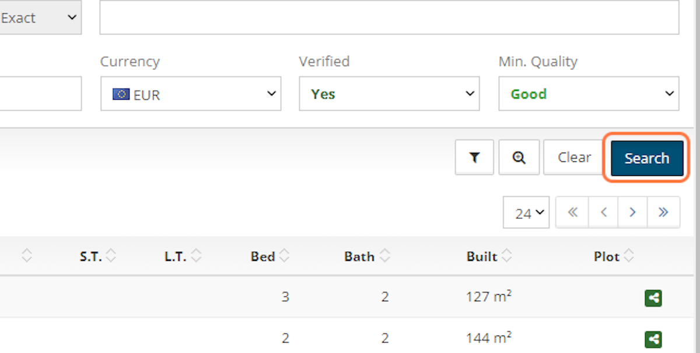This screenshot has height=353, width=700.
Task: Open the Currency EUR dropdown
Action: pos(191,94)
